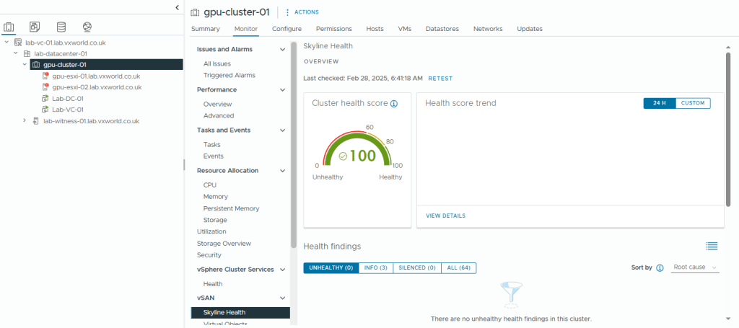Image resolution: width=739 pixels, height=328 pixels.
Task: Click the Cluster health score gauge
Action: pyautogui.click(x=357, y=149)
